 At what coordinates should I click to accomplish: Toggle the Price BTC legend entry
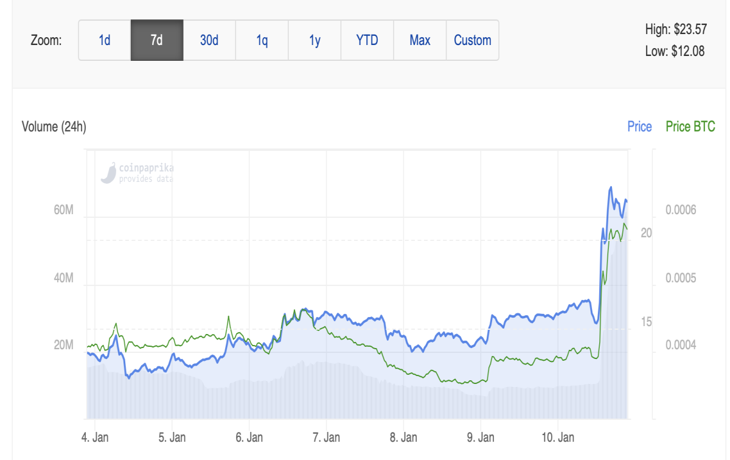(690, 127)
